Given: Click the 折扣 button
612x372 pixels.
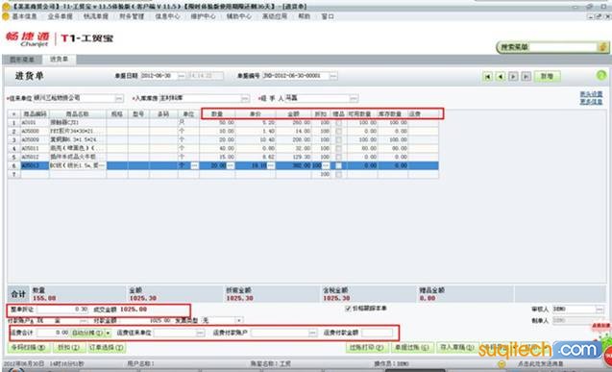Looking at the screenshot, I should (x=69, y=347).
